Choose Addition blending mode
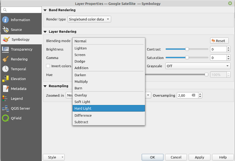The width and height of the screenshot is (235, 161). [109, 68]
